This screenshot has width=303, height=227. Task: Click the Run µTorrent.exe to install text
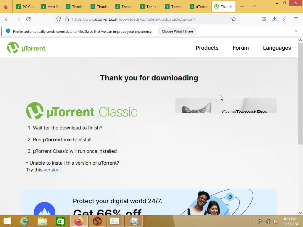click(62, 140)
